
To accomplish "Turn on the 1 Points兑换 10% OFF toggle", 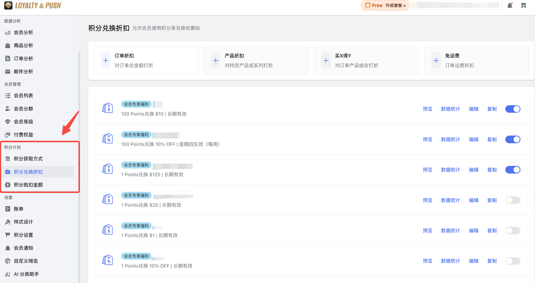I will point(513,260).
